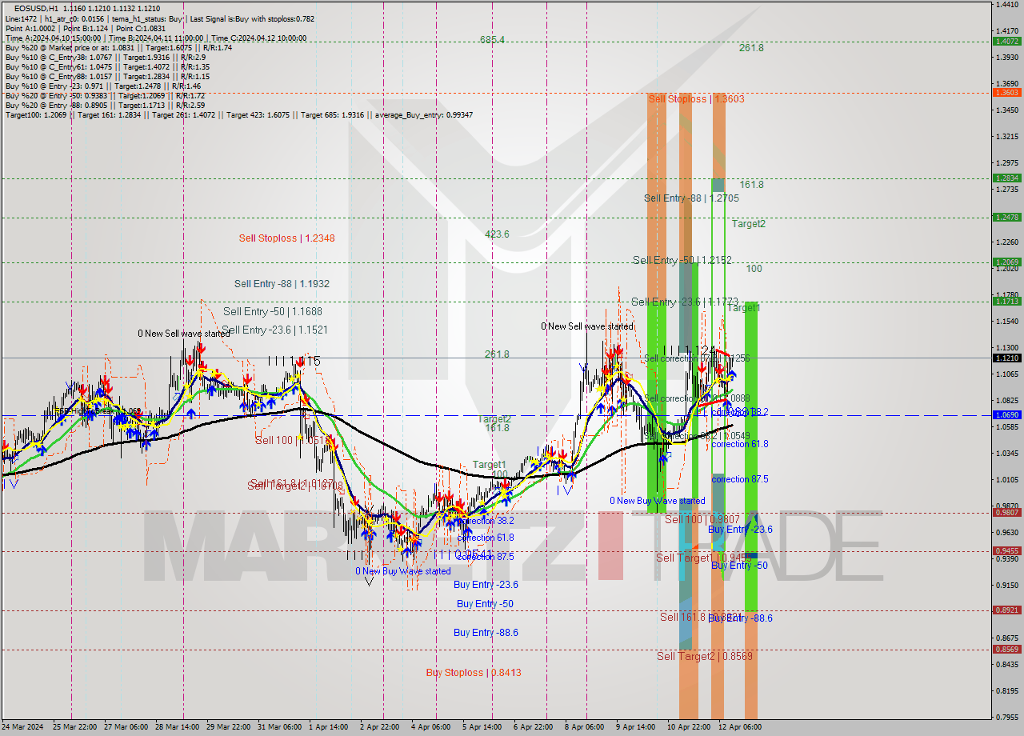Click the red 0.9455 price tag
Viewport: 1024px width, 736px height.
pos(1006,551)
